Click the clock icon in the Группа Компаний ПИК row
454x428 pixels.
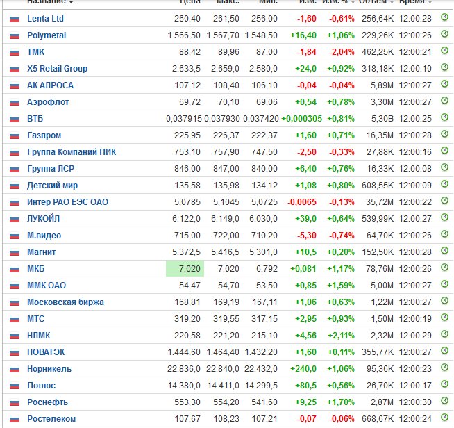(x=444, y=150)
